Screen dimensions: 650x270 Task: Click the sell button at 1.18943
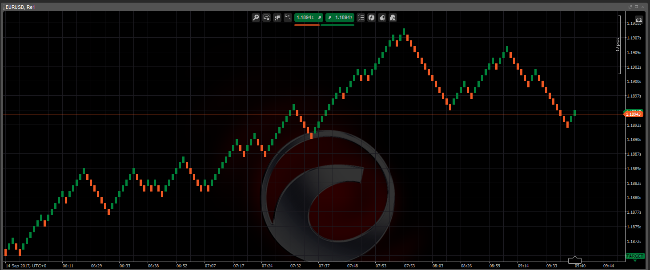[x=309, y=18]
